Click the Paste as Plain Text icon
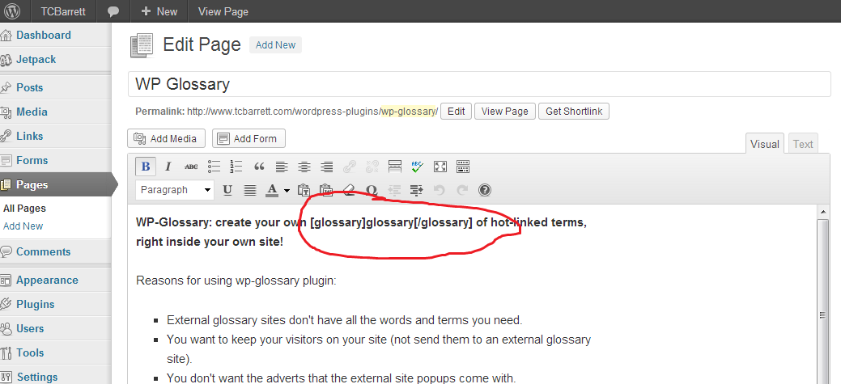 point(304,191)
